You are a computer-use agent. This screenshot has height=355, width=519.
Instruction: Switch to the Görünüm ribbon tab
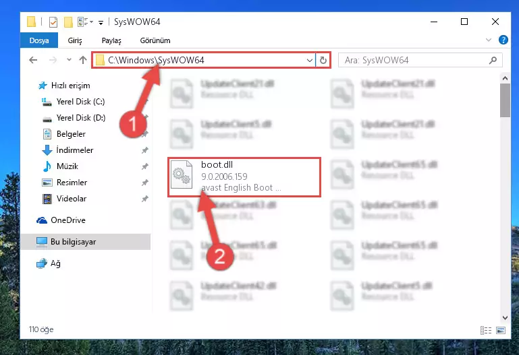point(155,40)
